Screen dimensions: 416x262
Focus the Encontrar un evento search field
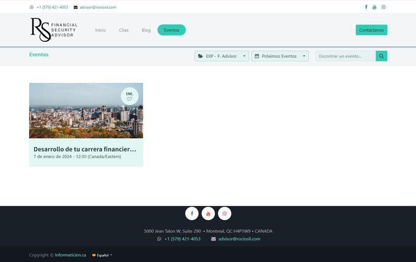click(x=345, y=56)
